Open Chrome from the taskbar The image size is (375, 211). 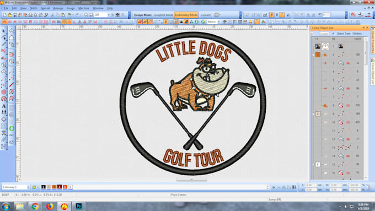click(x=35, y=206)
